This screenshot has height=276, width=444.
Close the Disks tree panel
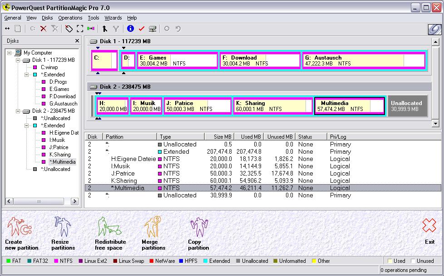pos(77,41)
